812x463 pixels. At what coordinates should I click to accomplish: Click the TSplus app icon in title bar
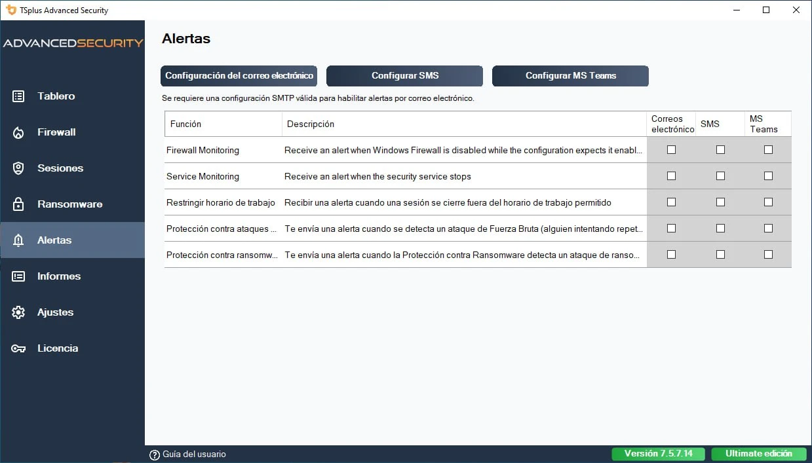point(10,10)
